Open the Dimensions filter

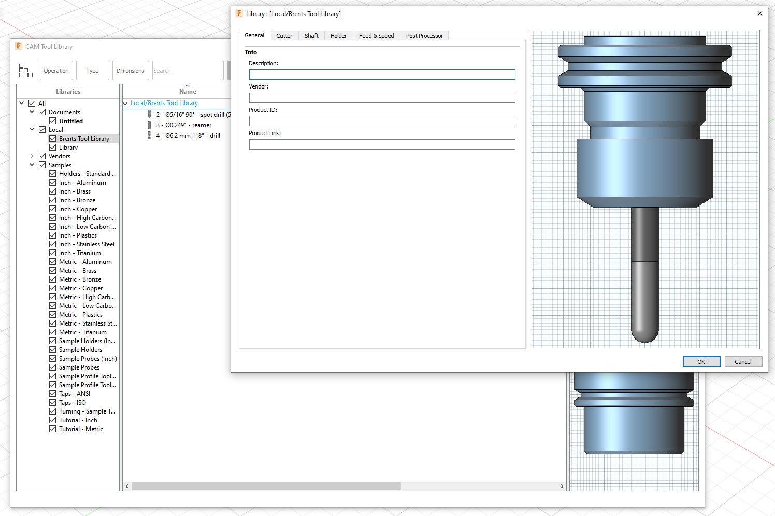(x=131, y=70)
